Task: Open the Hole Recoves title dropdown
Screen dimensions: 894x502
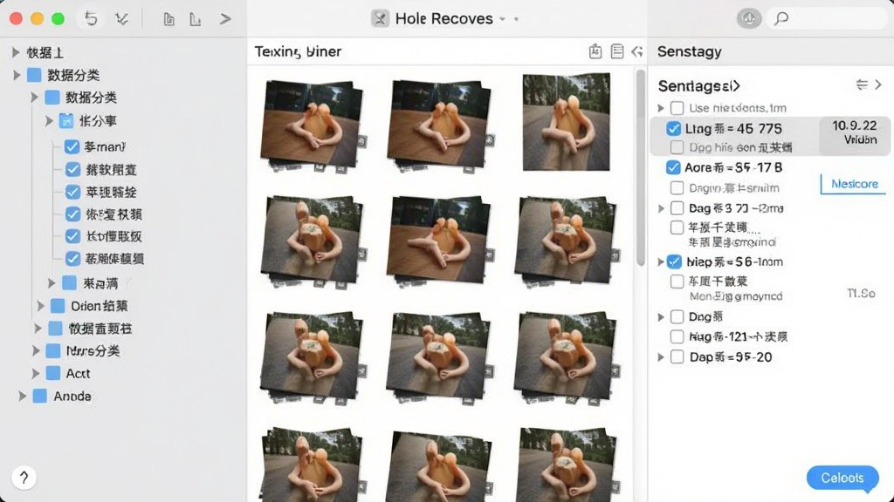Action: [502, 19]
